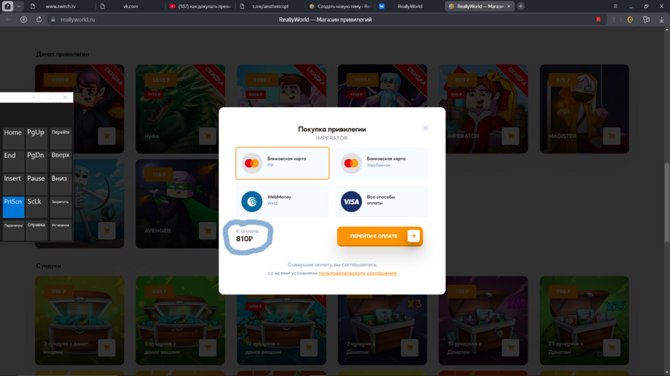Open a new tab with the plus button

click(x=521, y=7)
